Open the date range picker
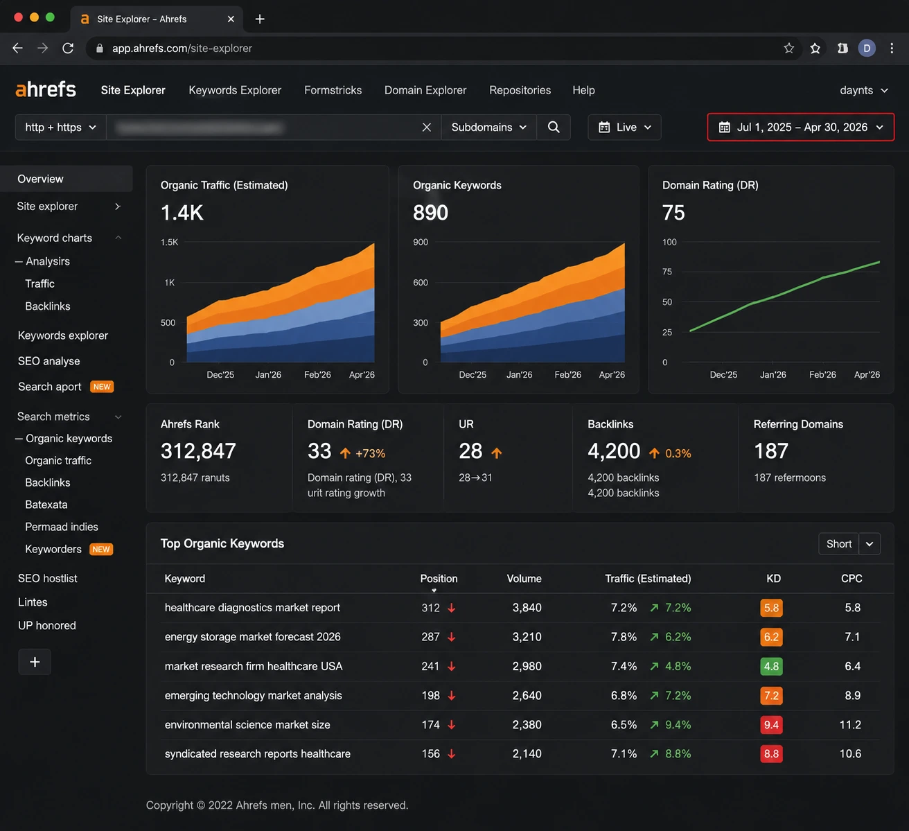909x831 pixels. pyautogui.click(x=801, y=128)
